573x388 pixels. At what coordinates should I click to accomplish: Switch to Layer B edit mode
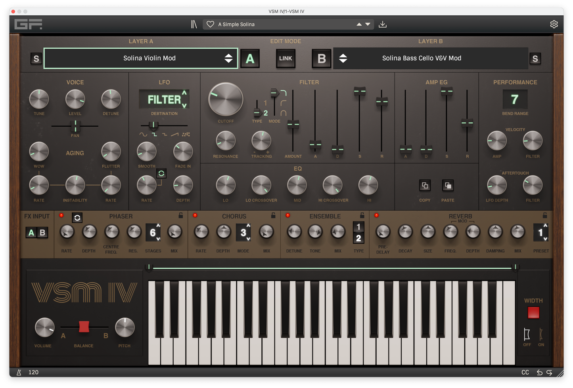(x=321, y=58)
